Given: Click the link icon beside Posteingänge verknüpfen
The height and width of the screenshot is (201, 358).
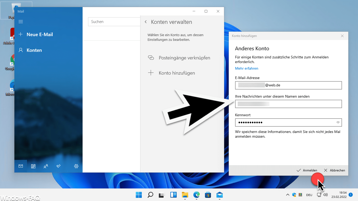Looking at the screenshot, I should click(x=151, y=58).
